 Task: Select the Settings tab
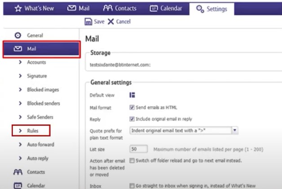tap(211, 9)
